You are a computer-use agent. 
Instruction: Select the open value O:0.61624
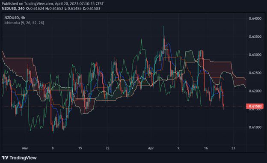coord(35,9)
